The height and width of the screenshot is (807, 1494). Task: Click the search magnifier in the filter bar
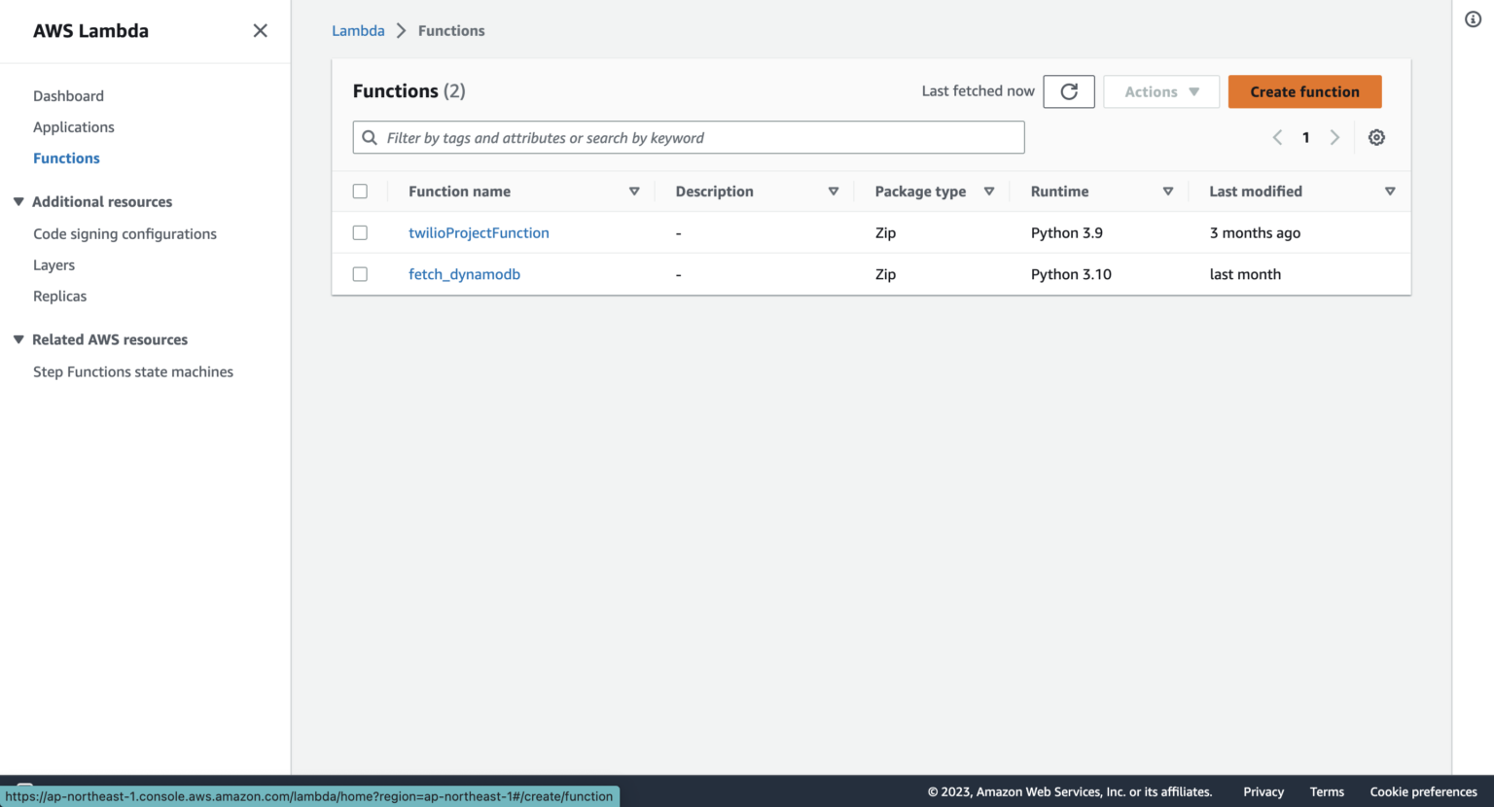(370, 137)
